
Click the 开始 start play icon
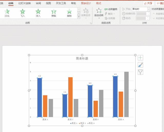(x=124, y=9)
